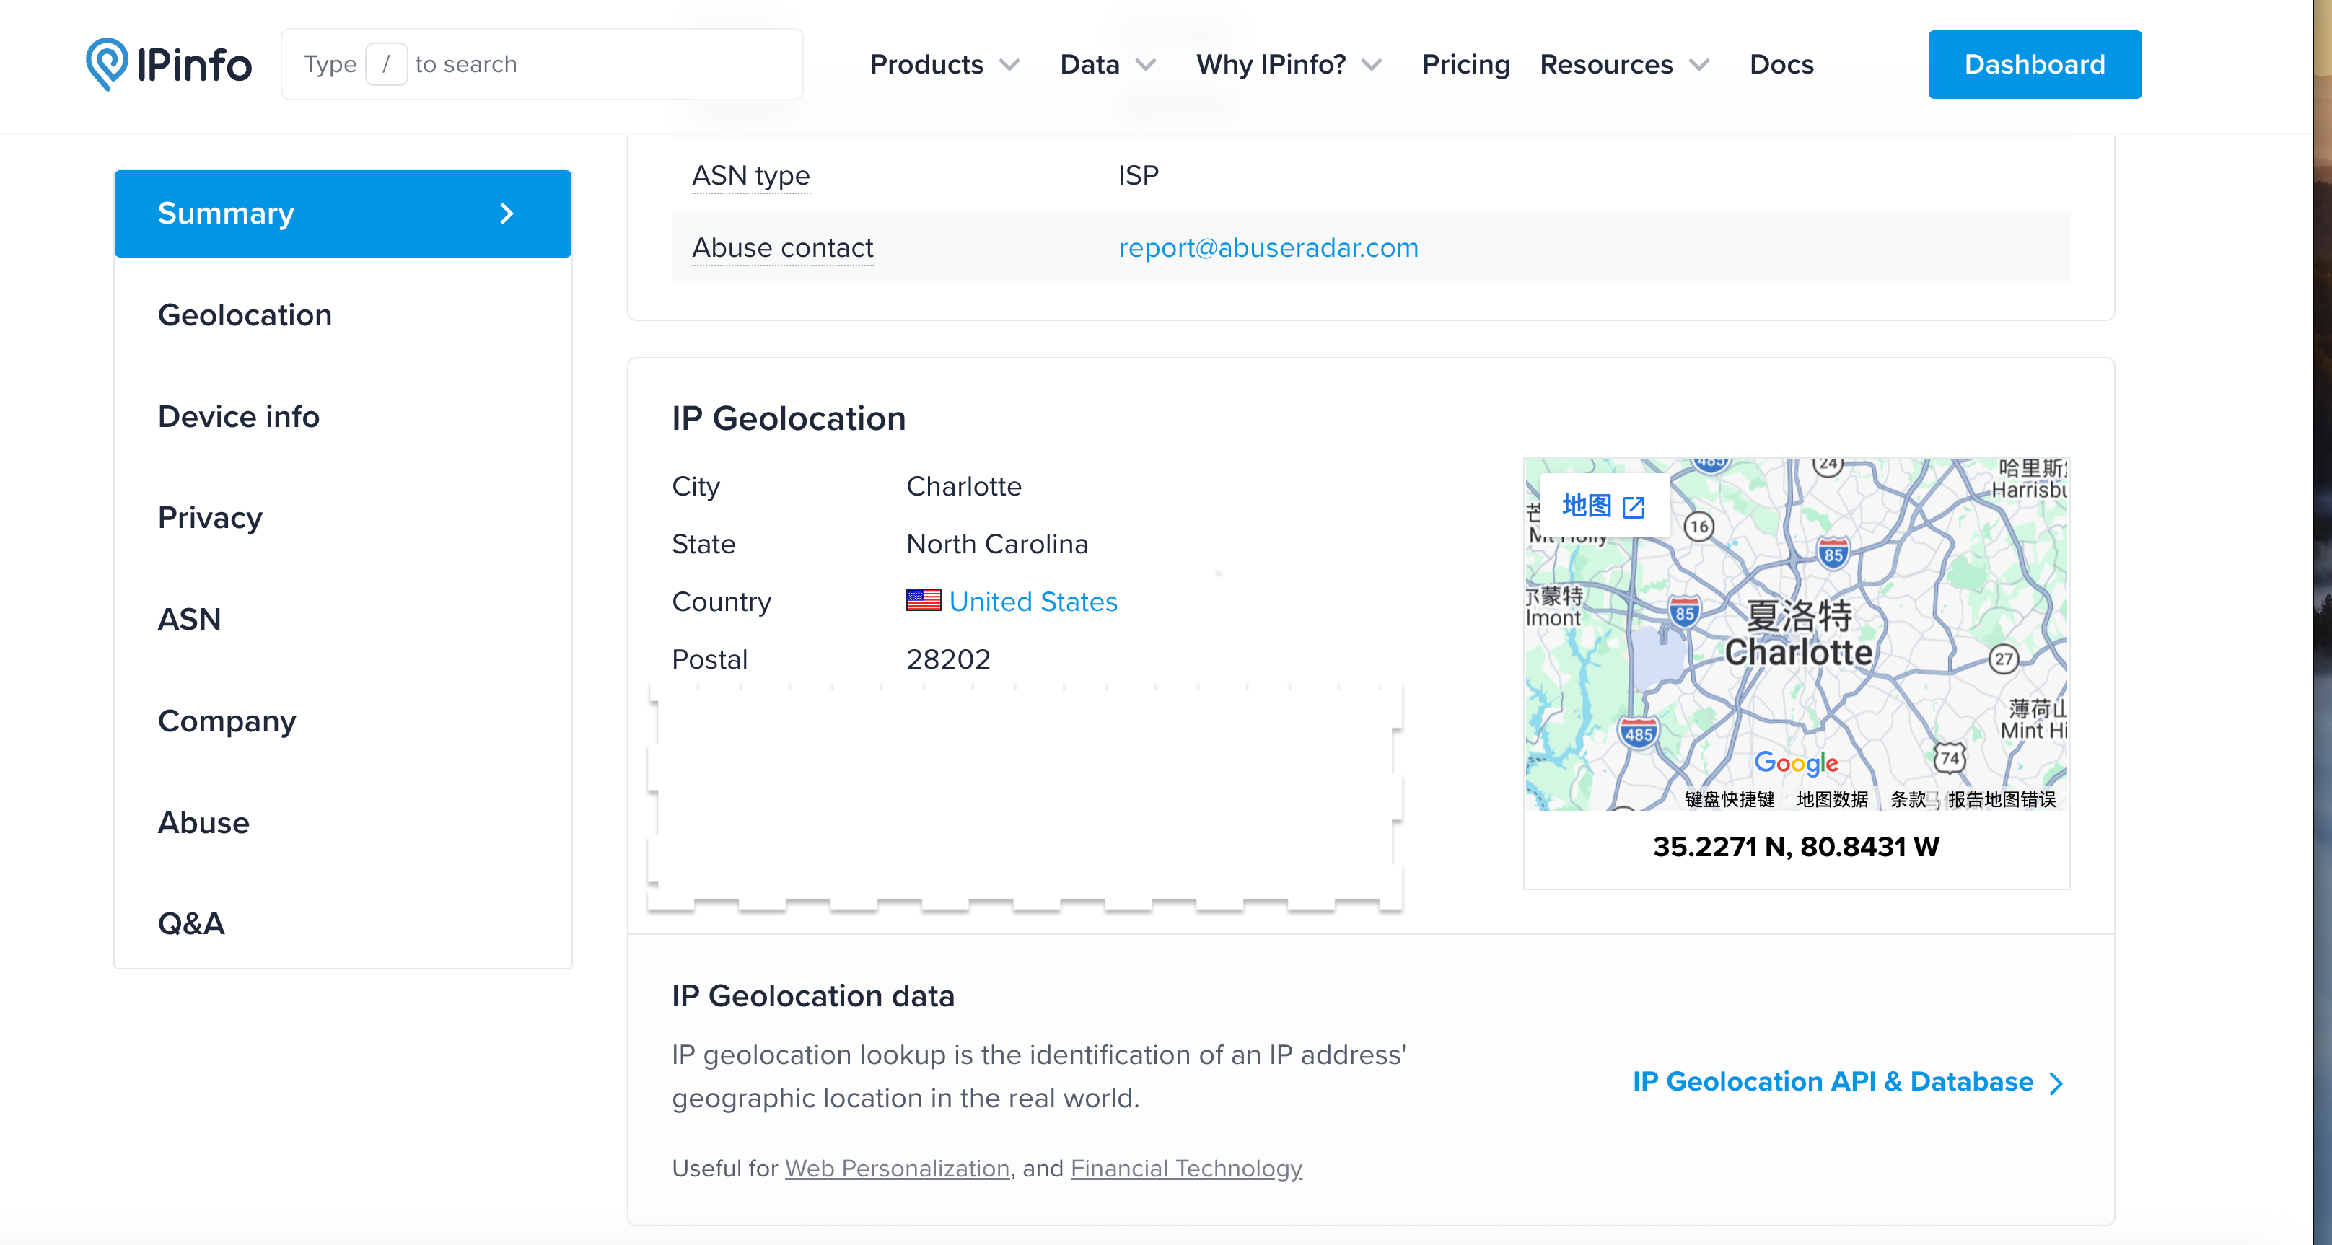Go to the Pricing menu item
Viewport: 2332px width, 1245px height.
[x=1465, y=64]
